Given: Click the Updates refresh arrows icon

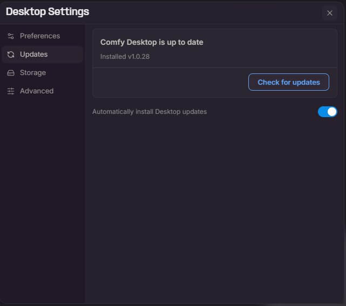Looking at the screenshot, I should [x=11, y=55].
